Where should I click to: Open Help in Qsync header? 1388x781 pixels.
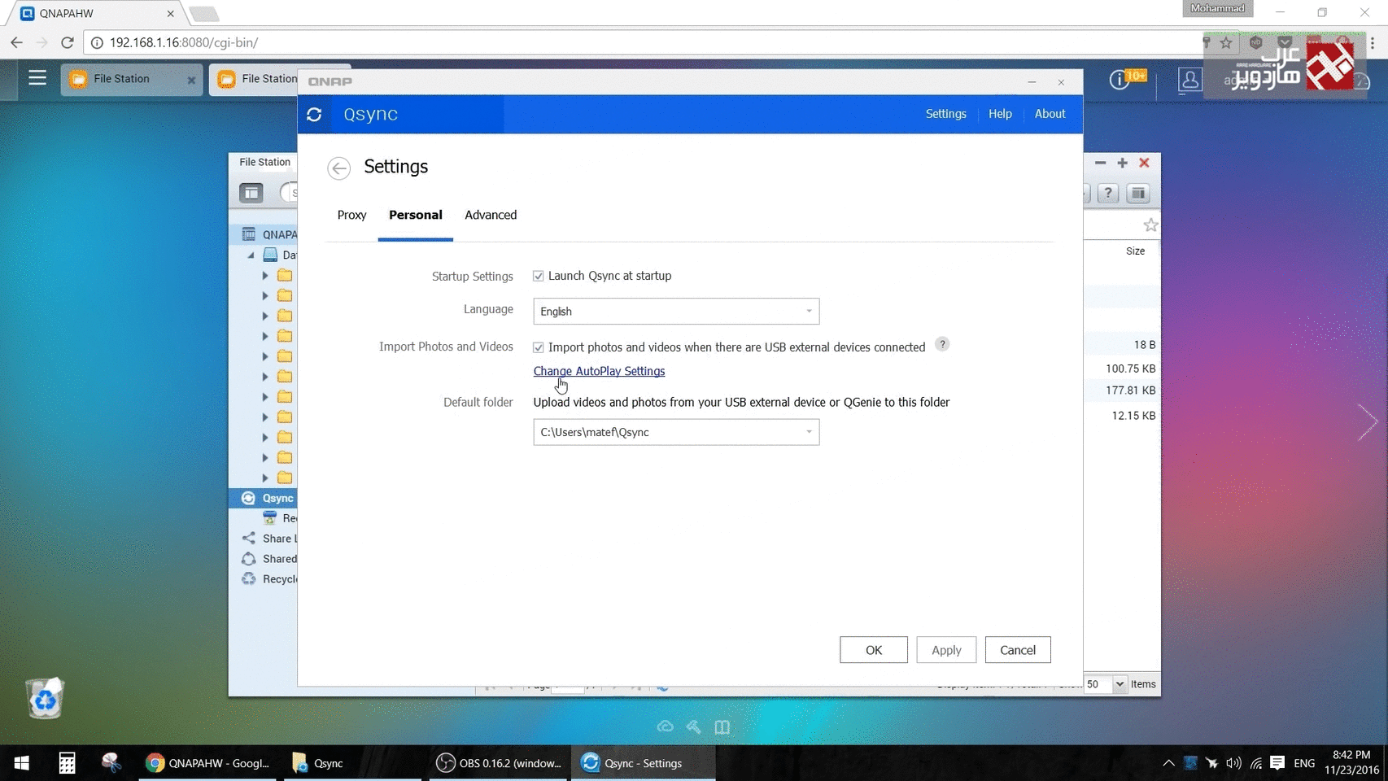click(x=1000, y=114)
